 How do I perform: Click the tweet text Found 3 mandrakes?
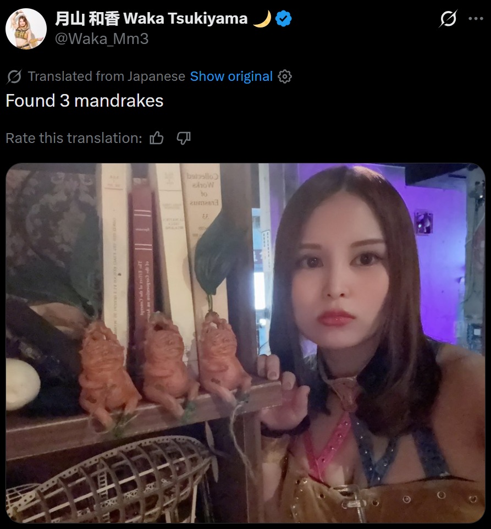(85, 101)
